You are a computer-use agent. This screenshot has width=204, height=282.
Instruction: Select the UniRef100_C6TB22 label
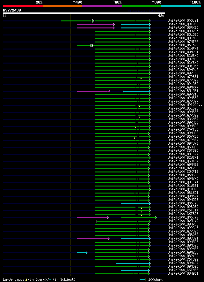(x=183, y=260)
